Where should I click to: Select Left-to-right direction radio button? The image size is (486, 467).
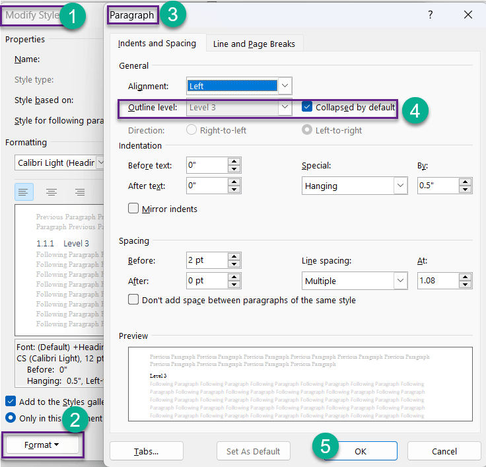[x=307, y=129]
